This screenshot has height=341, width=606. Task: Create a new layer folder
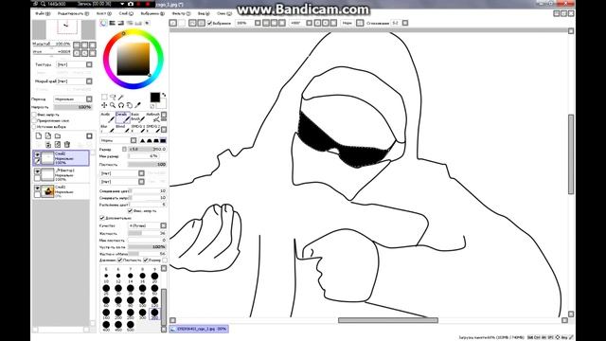pos(58,135)
